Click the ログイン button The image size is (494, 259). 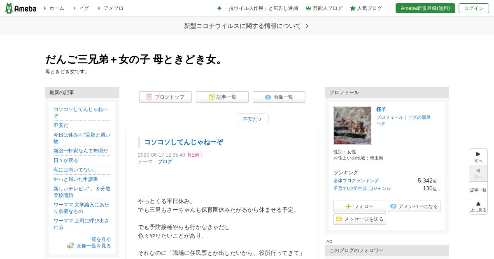coord(474,8)
